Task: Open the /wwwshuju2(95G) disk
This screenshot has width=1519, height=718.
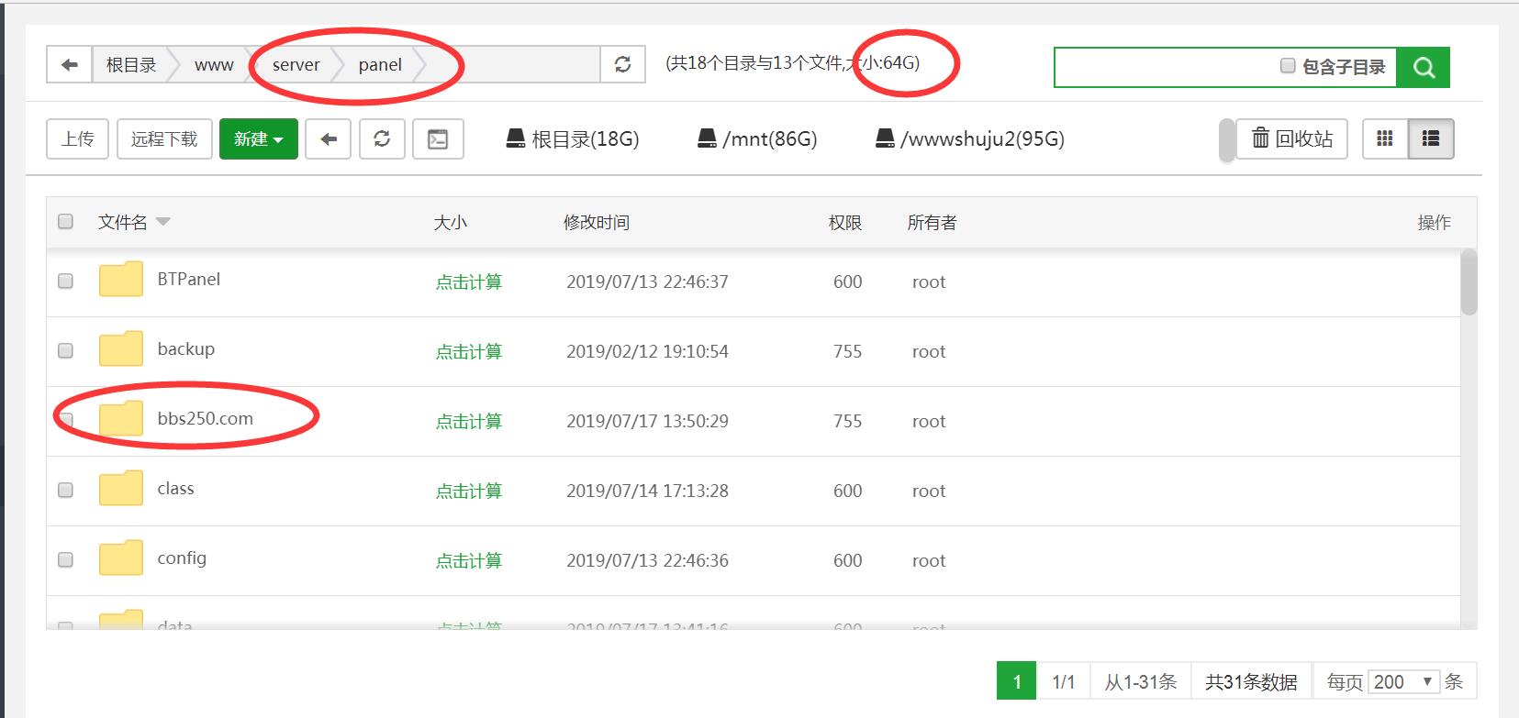Action: [x=970, y=139]
